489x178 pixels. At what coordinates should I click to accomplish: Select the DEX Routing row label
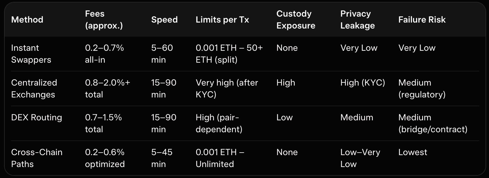click(x=36, y=118)
